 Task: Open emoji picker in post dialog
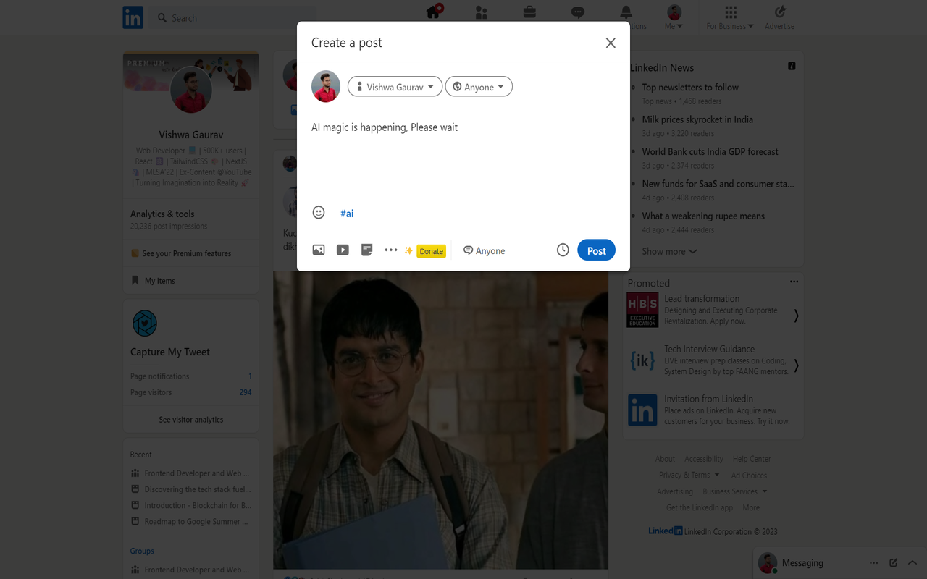(319, 212)
